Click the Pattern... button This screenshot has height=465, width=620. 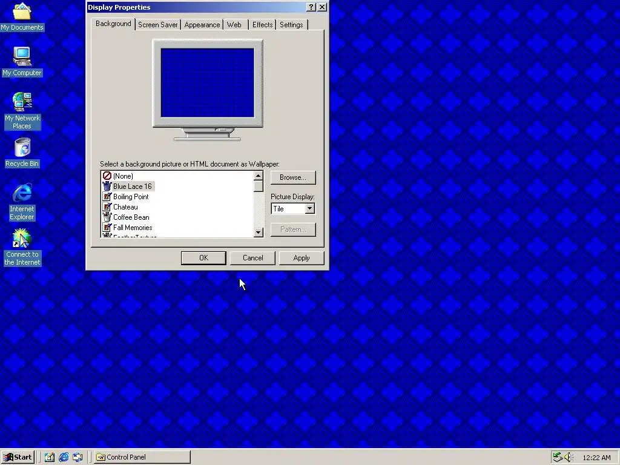click(293, 229)
